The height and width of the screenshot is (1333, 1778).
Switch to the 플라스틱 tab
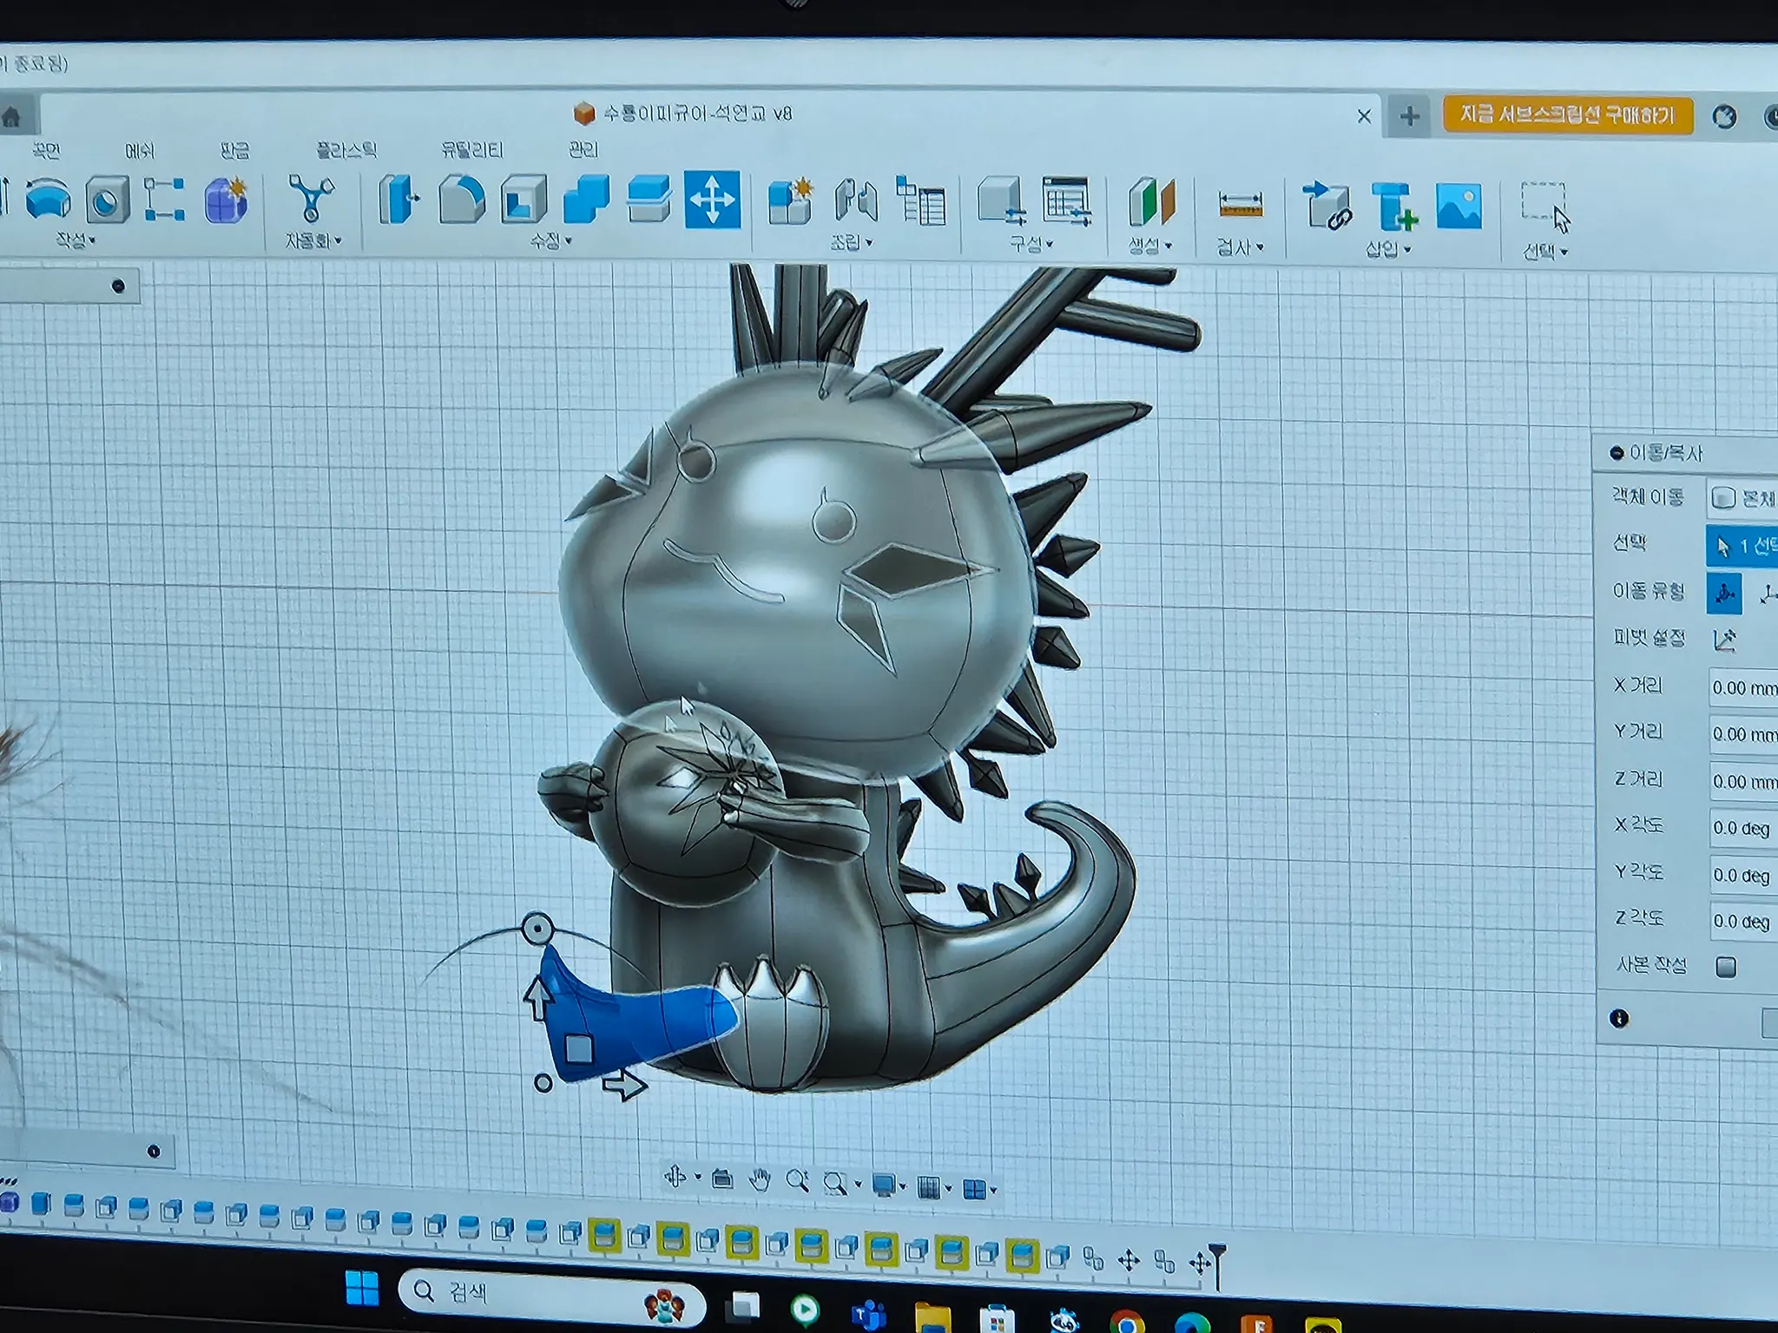coord(346,150)
